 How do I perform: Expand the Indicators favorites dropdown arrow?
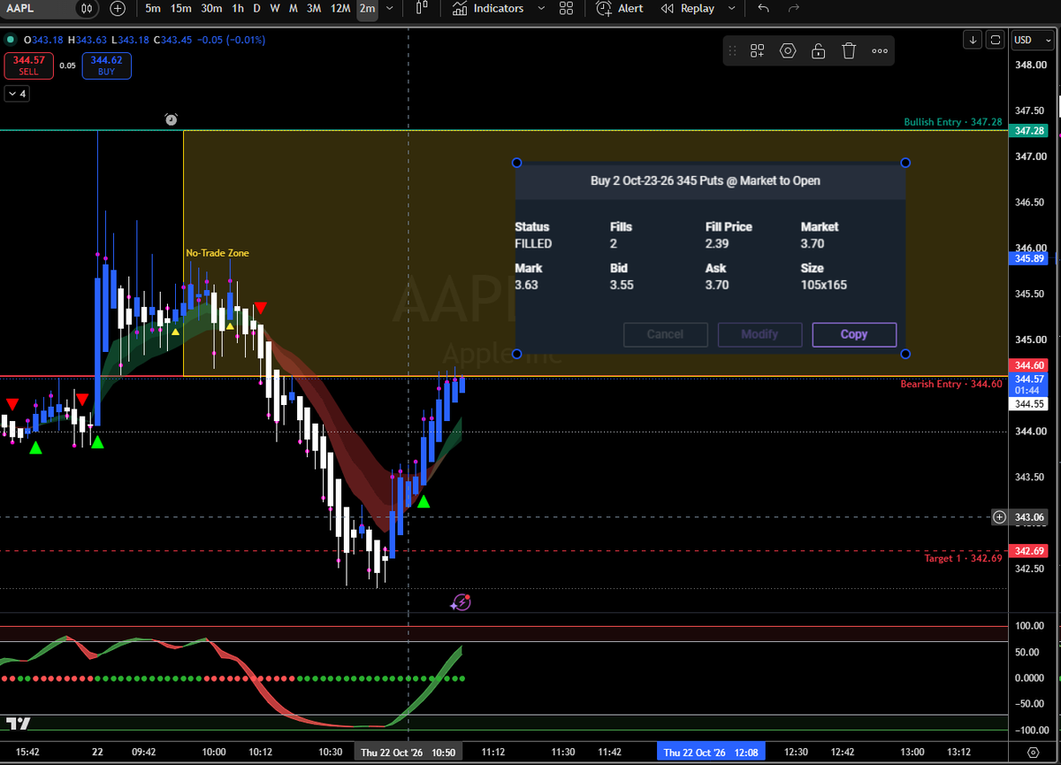click(x=540, y=9)
